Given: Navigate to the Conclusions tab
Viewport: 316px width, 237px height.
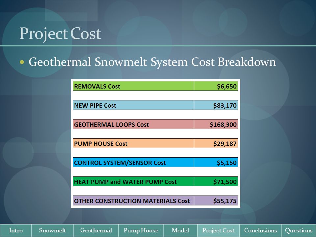Looking at the screenshot, I should click(x=261, y=230).
